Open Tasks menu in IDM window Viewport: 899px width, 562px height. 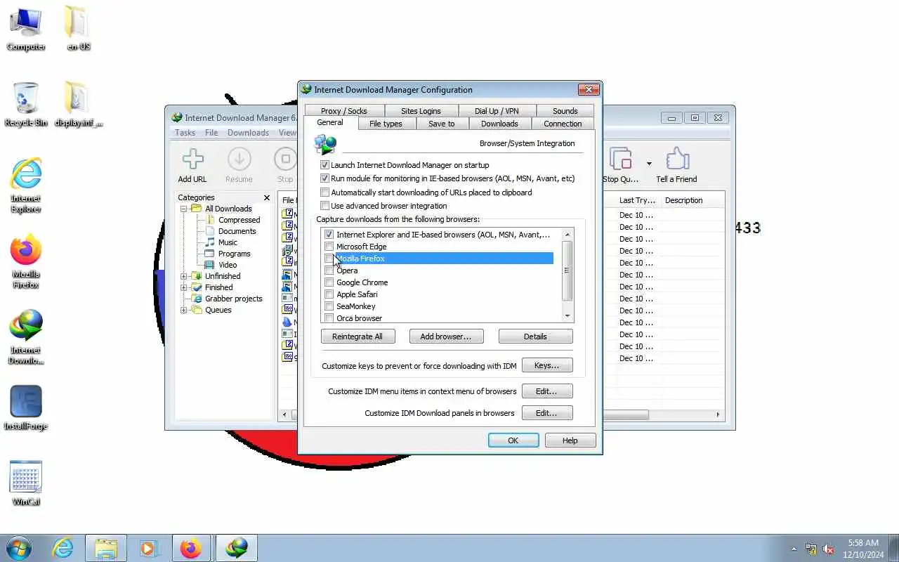coord(185,133)
